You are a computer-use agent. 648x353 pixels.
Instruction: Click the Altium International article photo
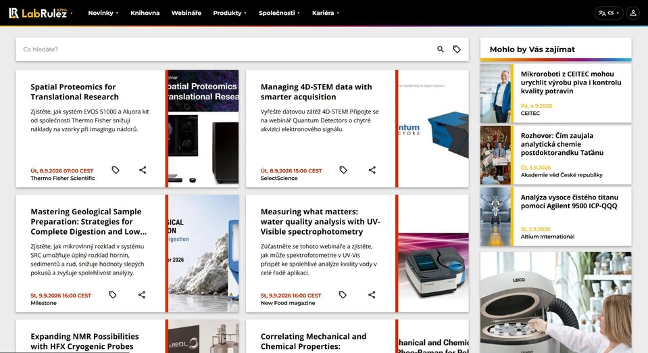[495, 217]
